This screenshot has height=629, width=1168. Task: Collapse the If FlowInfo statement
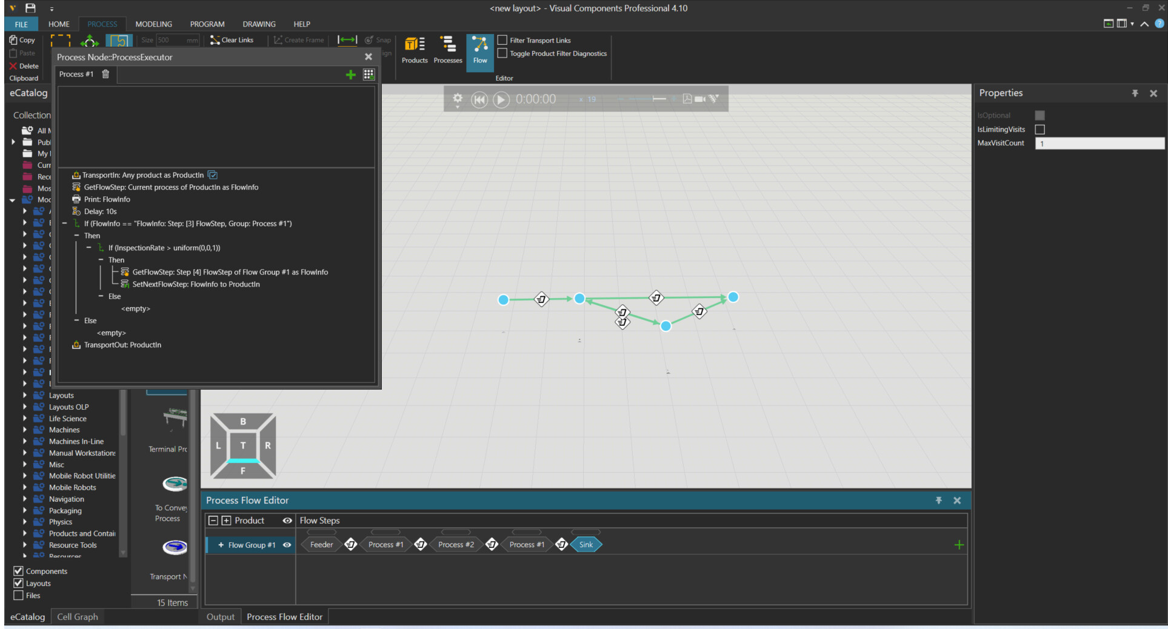point(65,224)
